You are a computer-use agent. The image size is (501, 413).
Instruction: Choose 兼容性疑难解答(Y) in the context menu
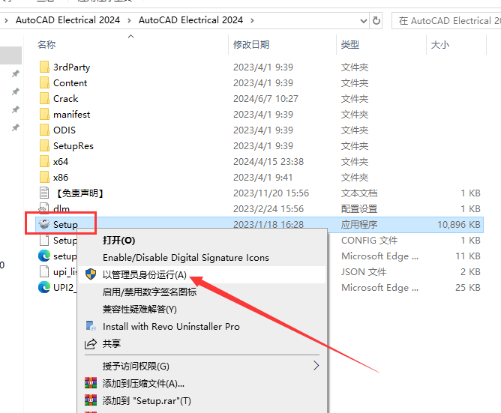tap(139, 309)
